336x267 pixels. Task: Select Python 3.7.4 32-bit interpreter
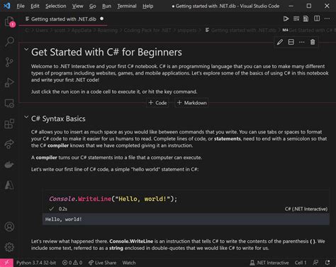coord(36,263)
